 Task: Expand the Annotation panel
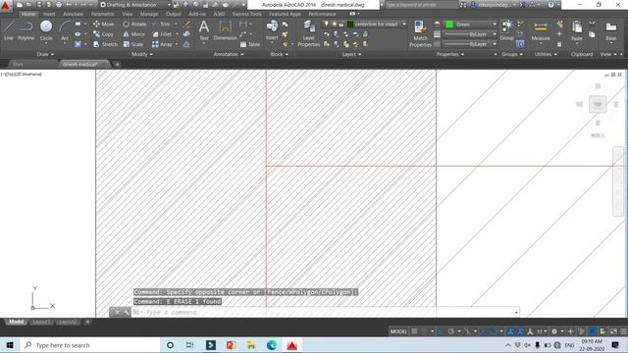pos(229,54)
